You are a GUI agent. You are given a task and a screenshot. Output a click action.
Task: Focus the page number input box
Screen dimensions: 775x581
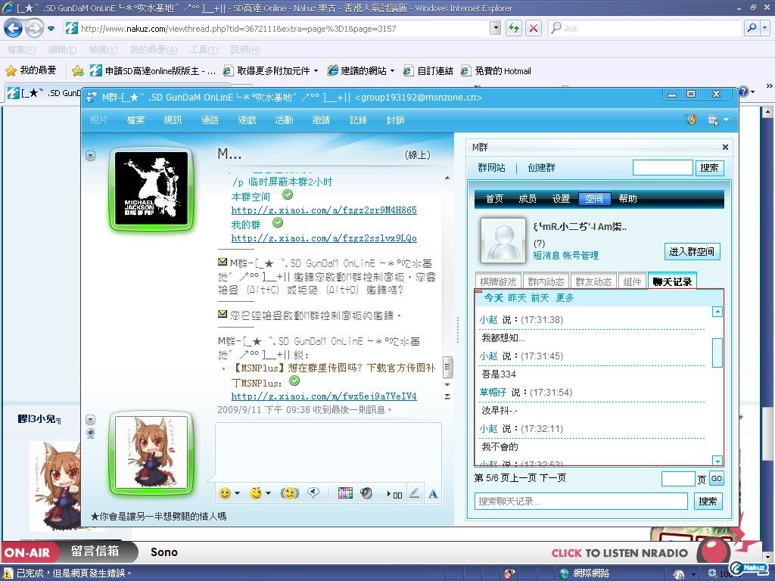tap(678, 478)
